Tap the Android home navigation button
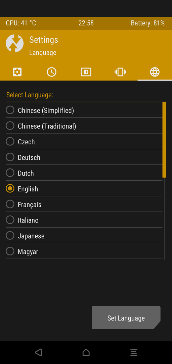The height and width of the screenshot is (364, 172). point(86,353)
